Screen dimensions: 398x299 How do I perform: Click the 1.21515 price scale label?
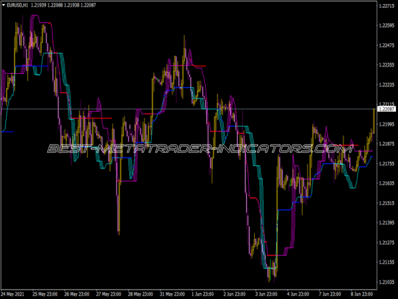pyautogui.click(x=386, y=203)
